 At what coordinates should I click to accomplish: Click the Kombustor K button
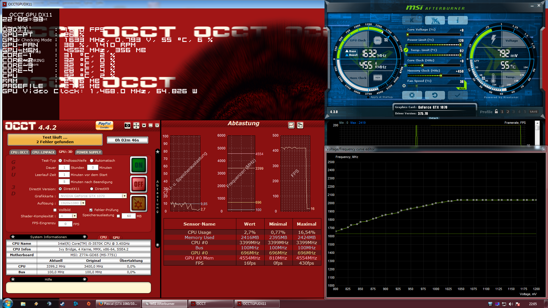tap(412, 20)
